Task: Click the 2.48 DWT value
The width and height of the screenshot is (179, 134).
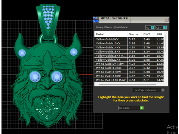Action: (x=147, y=44)
